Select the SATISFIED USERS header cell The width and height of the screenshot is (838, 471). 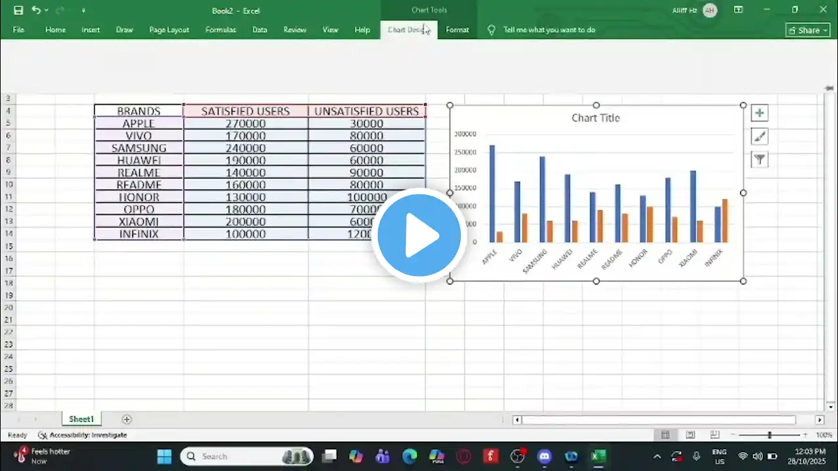click(246, 111)
